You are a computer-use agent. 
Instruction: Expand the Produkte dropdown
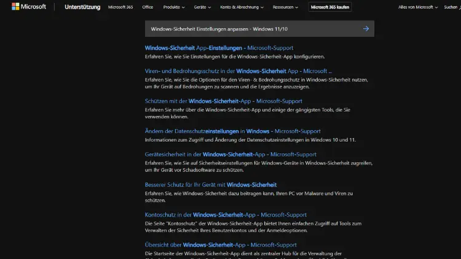pos(174,7)
